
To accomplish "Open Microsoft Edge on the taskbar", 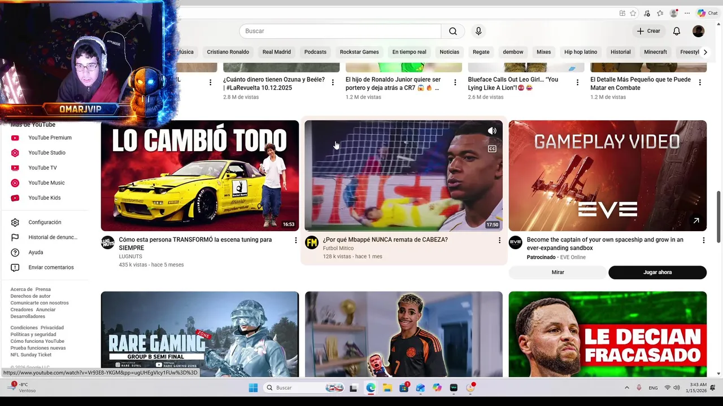I will click(x=371, y=388).
